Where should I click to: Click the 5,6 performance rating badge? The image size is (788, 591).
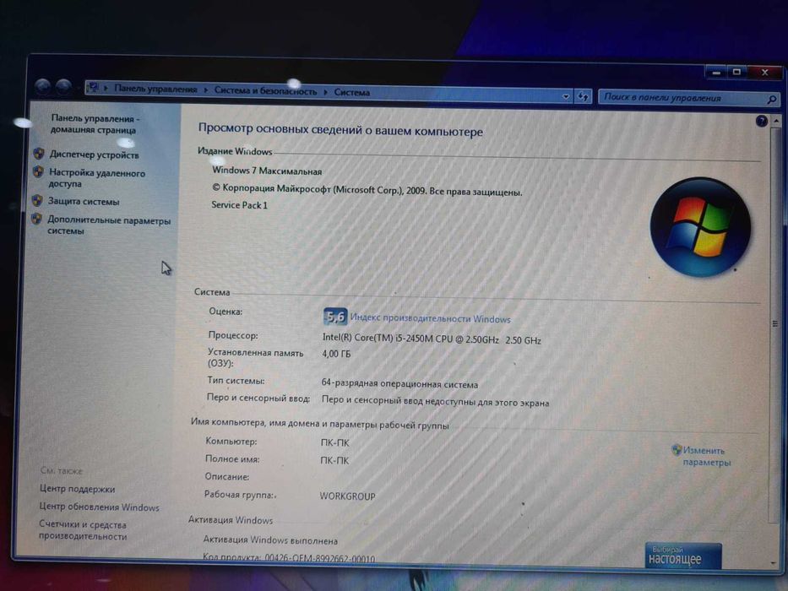pyautogui.click(x=335, y=317)
